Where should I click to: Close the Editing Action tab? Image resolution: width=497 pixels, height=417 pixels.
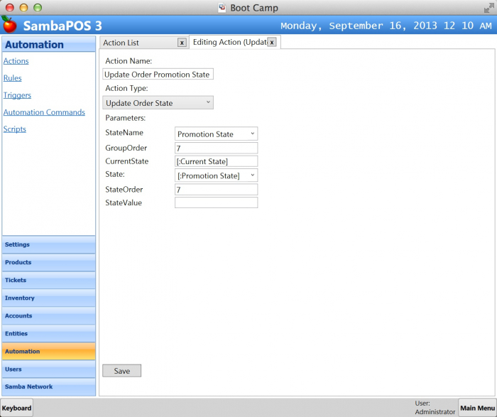[271, 43]
